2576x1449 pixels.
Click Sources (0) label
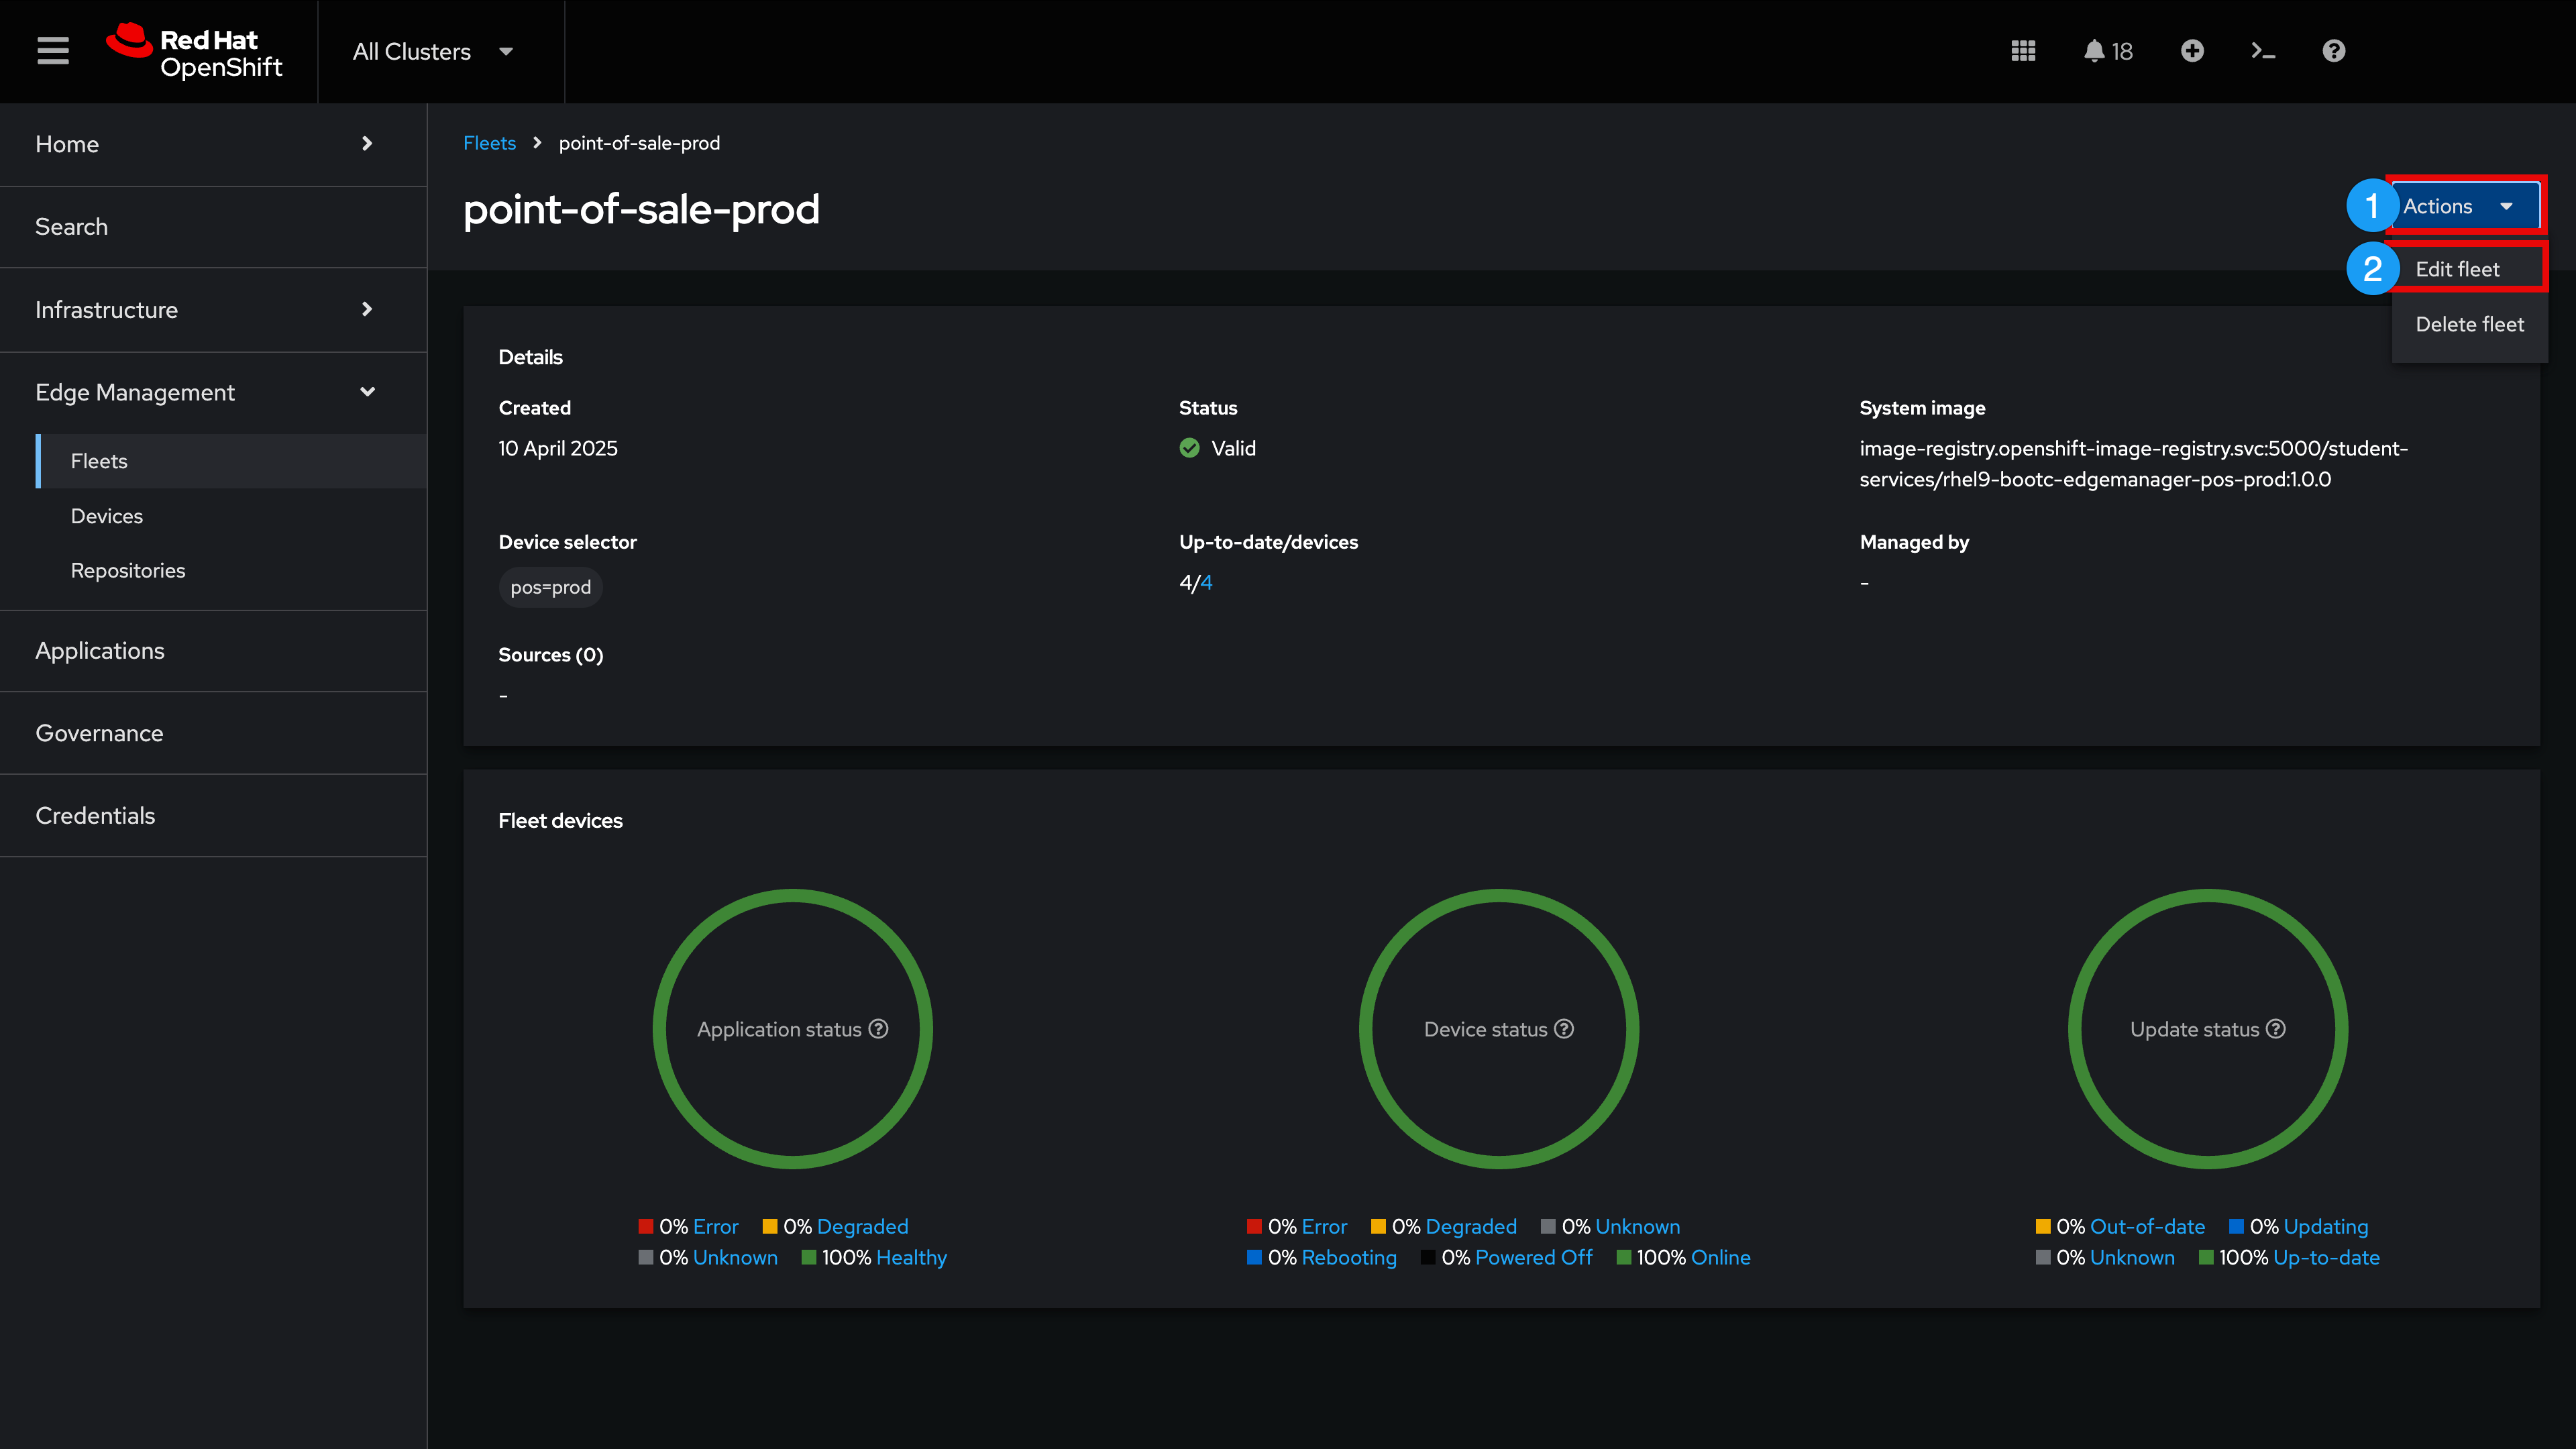pos(551,655)
